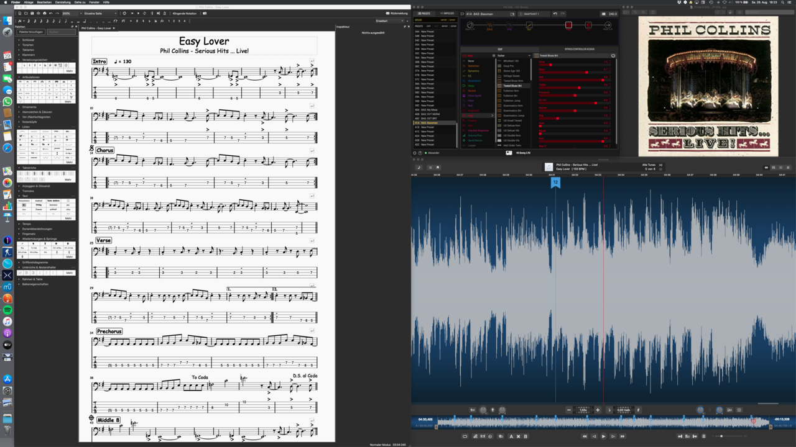
Task: Expand the Tonarten palette
Action: click(27, 45)
